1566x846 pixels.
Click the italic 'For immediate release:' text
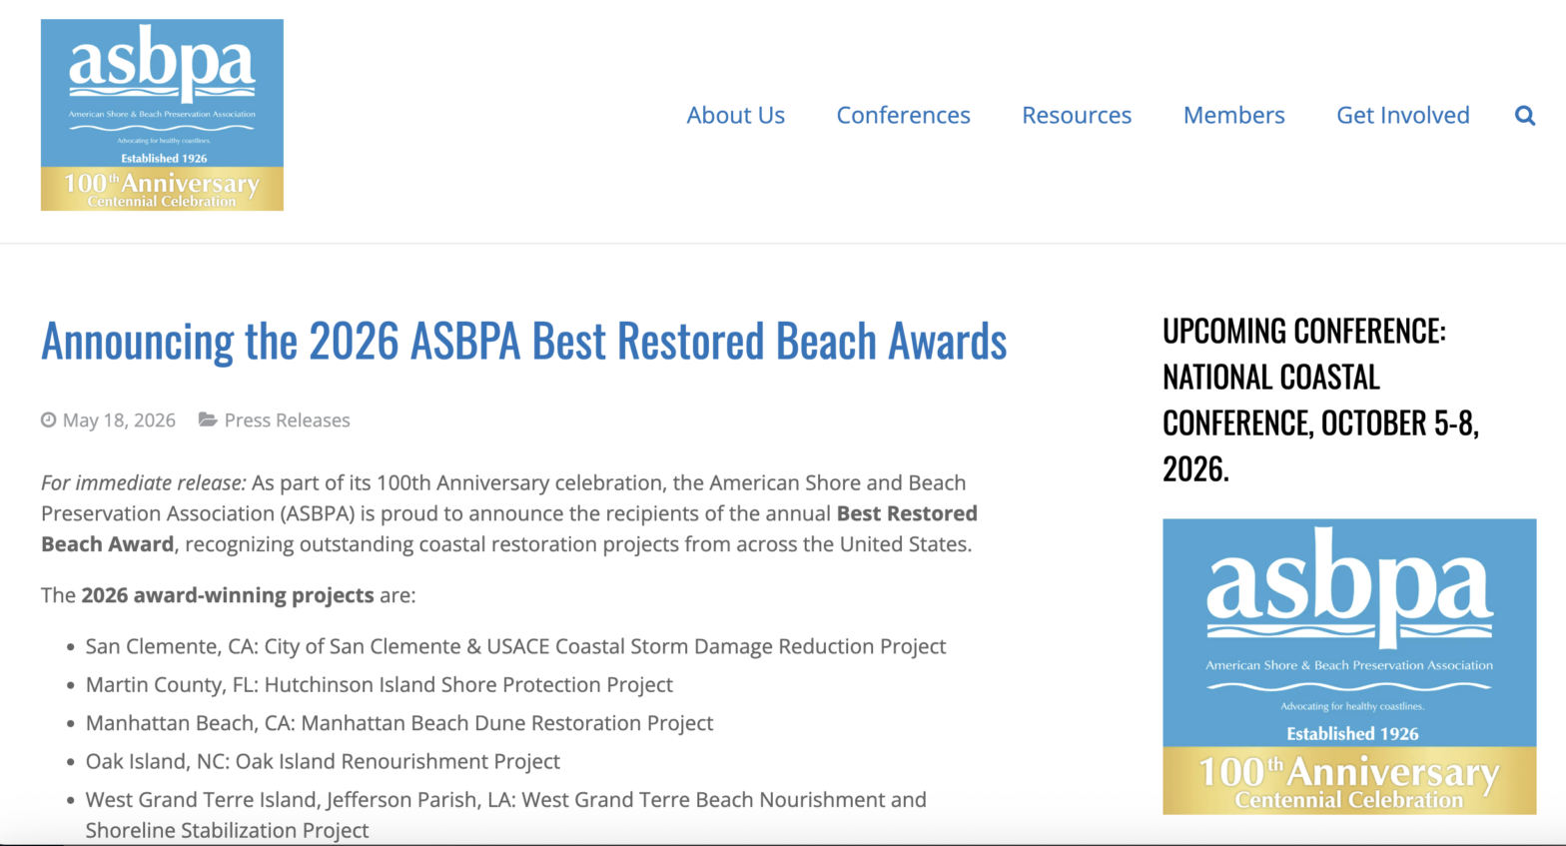pos(144,483)
